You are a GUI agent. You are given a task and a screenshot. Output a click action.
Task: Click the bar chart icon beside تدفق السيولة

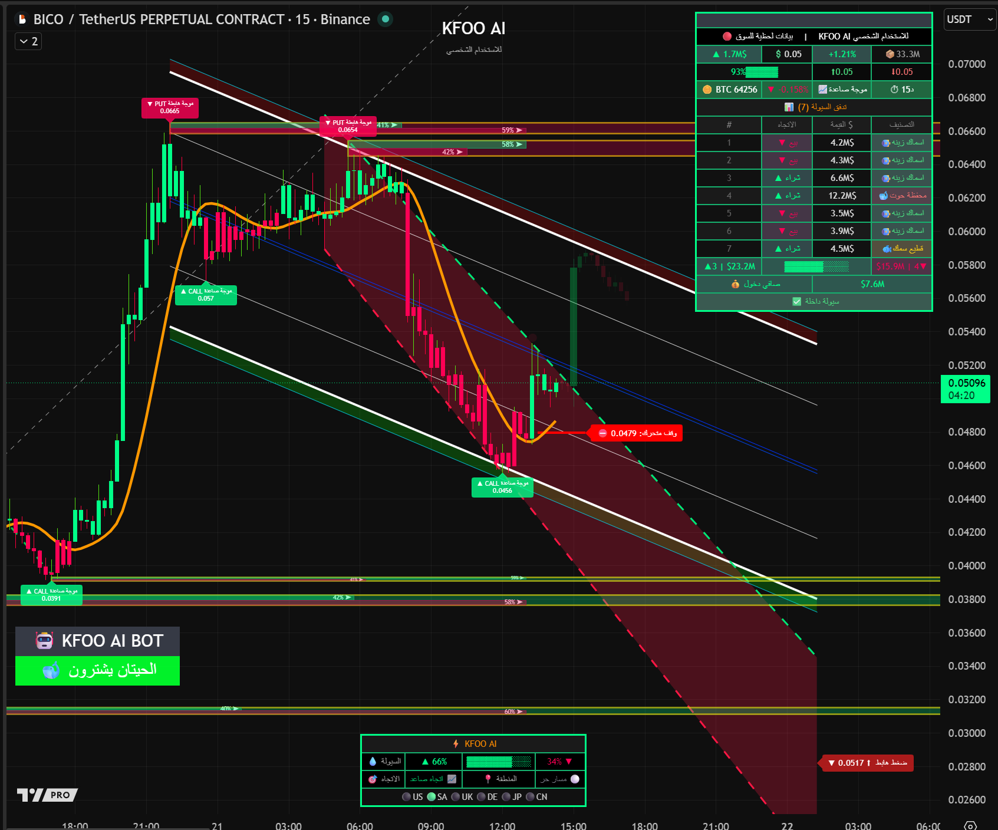pos(789,107)
